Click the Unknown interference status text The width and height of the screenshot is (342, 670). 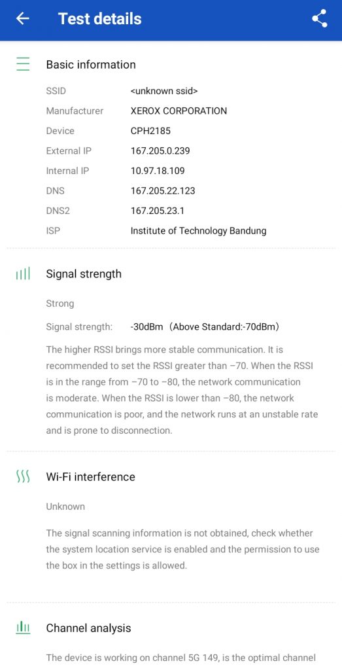click(65, 506)
